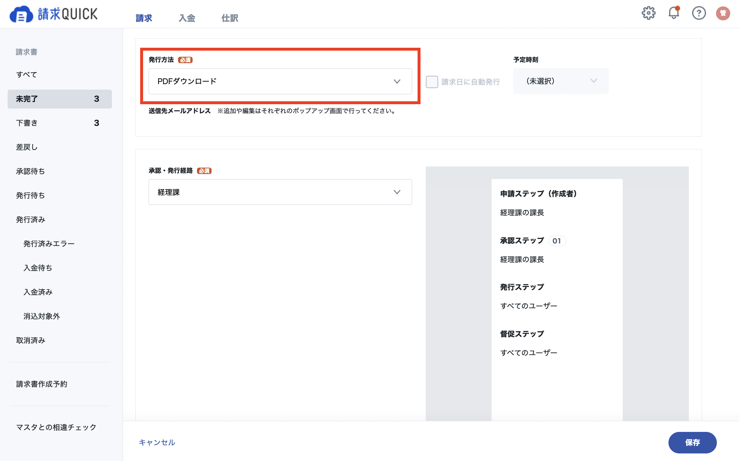This screenshot has height=461, width=739.
Task: Click the chevron in 経理課 dropdown
Action: click(x=397, y=192)
